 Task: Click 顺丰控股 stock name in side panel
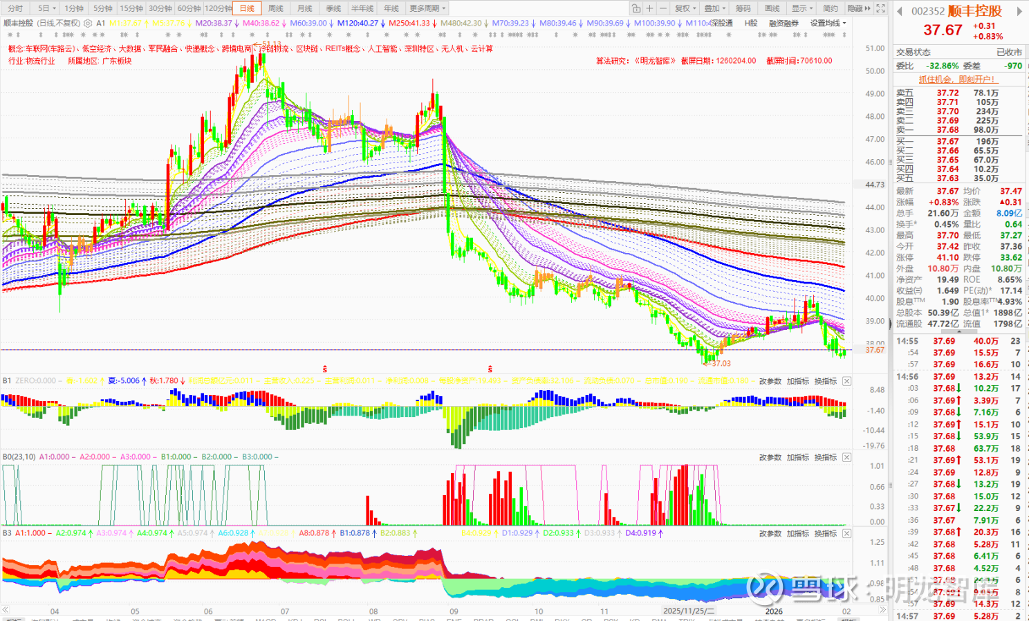pos(974,11)
